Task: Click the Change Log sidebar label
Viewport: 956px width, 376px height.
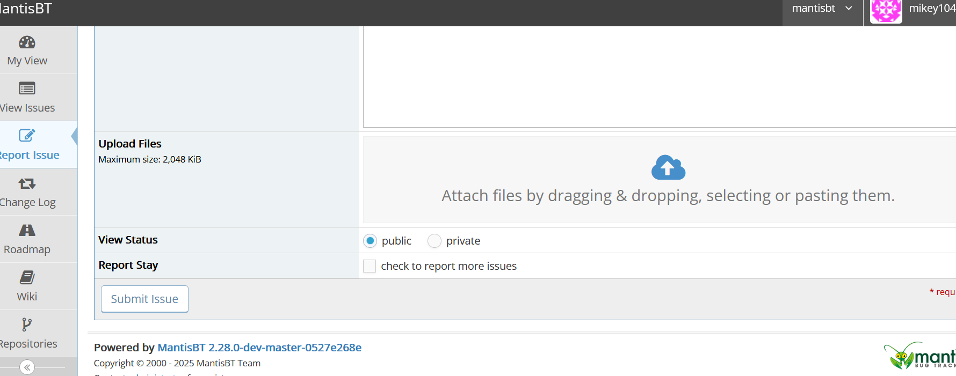Action: point(28,202)
